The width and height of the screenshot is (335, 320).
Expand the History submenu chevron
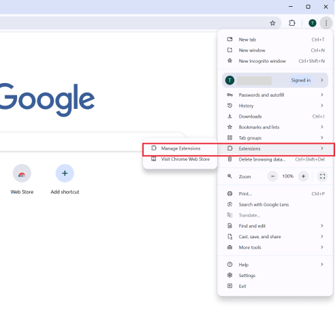(322, 106)
